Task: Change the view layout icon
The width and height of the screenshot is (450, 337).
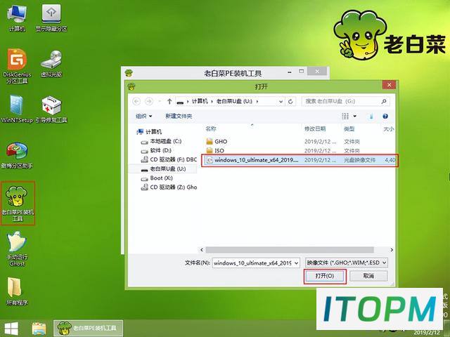Action: [x=345, y=116]
